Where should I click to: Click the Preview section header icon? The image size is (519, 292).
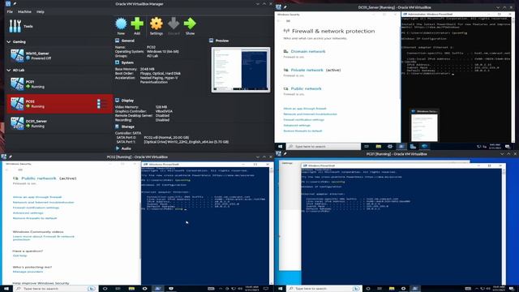tap(211, 41)
